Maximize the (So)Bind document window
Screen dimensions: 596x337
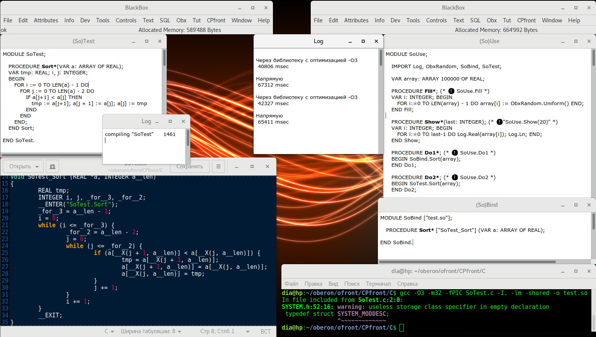click(x=576, y=205)
